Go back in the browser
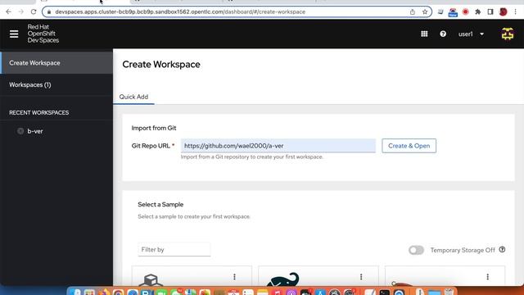 click(x=9, y=11)
